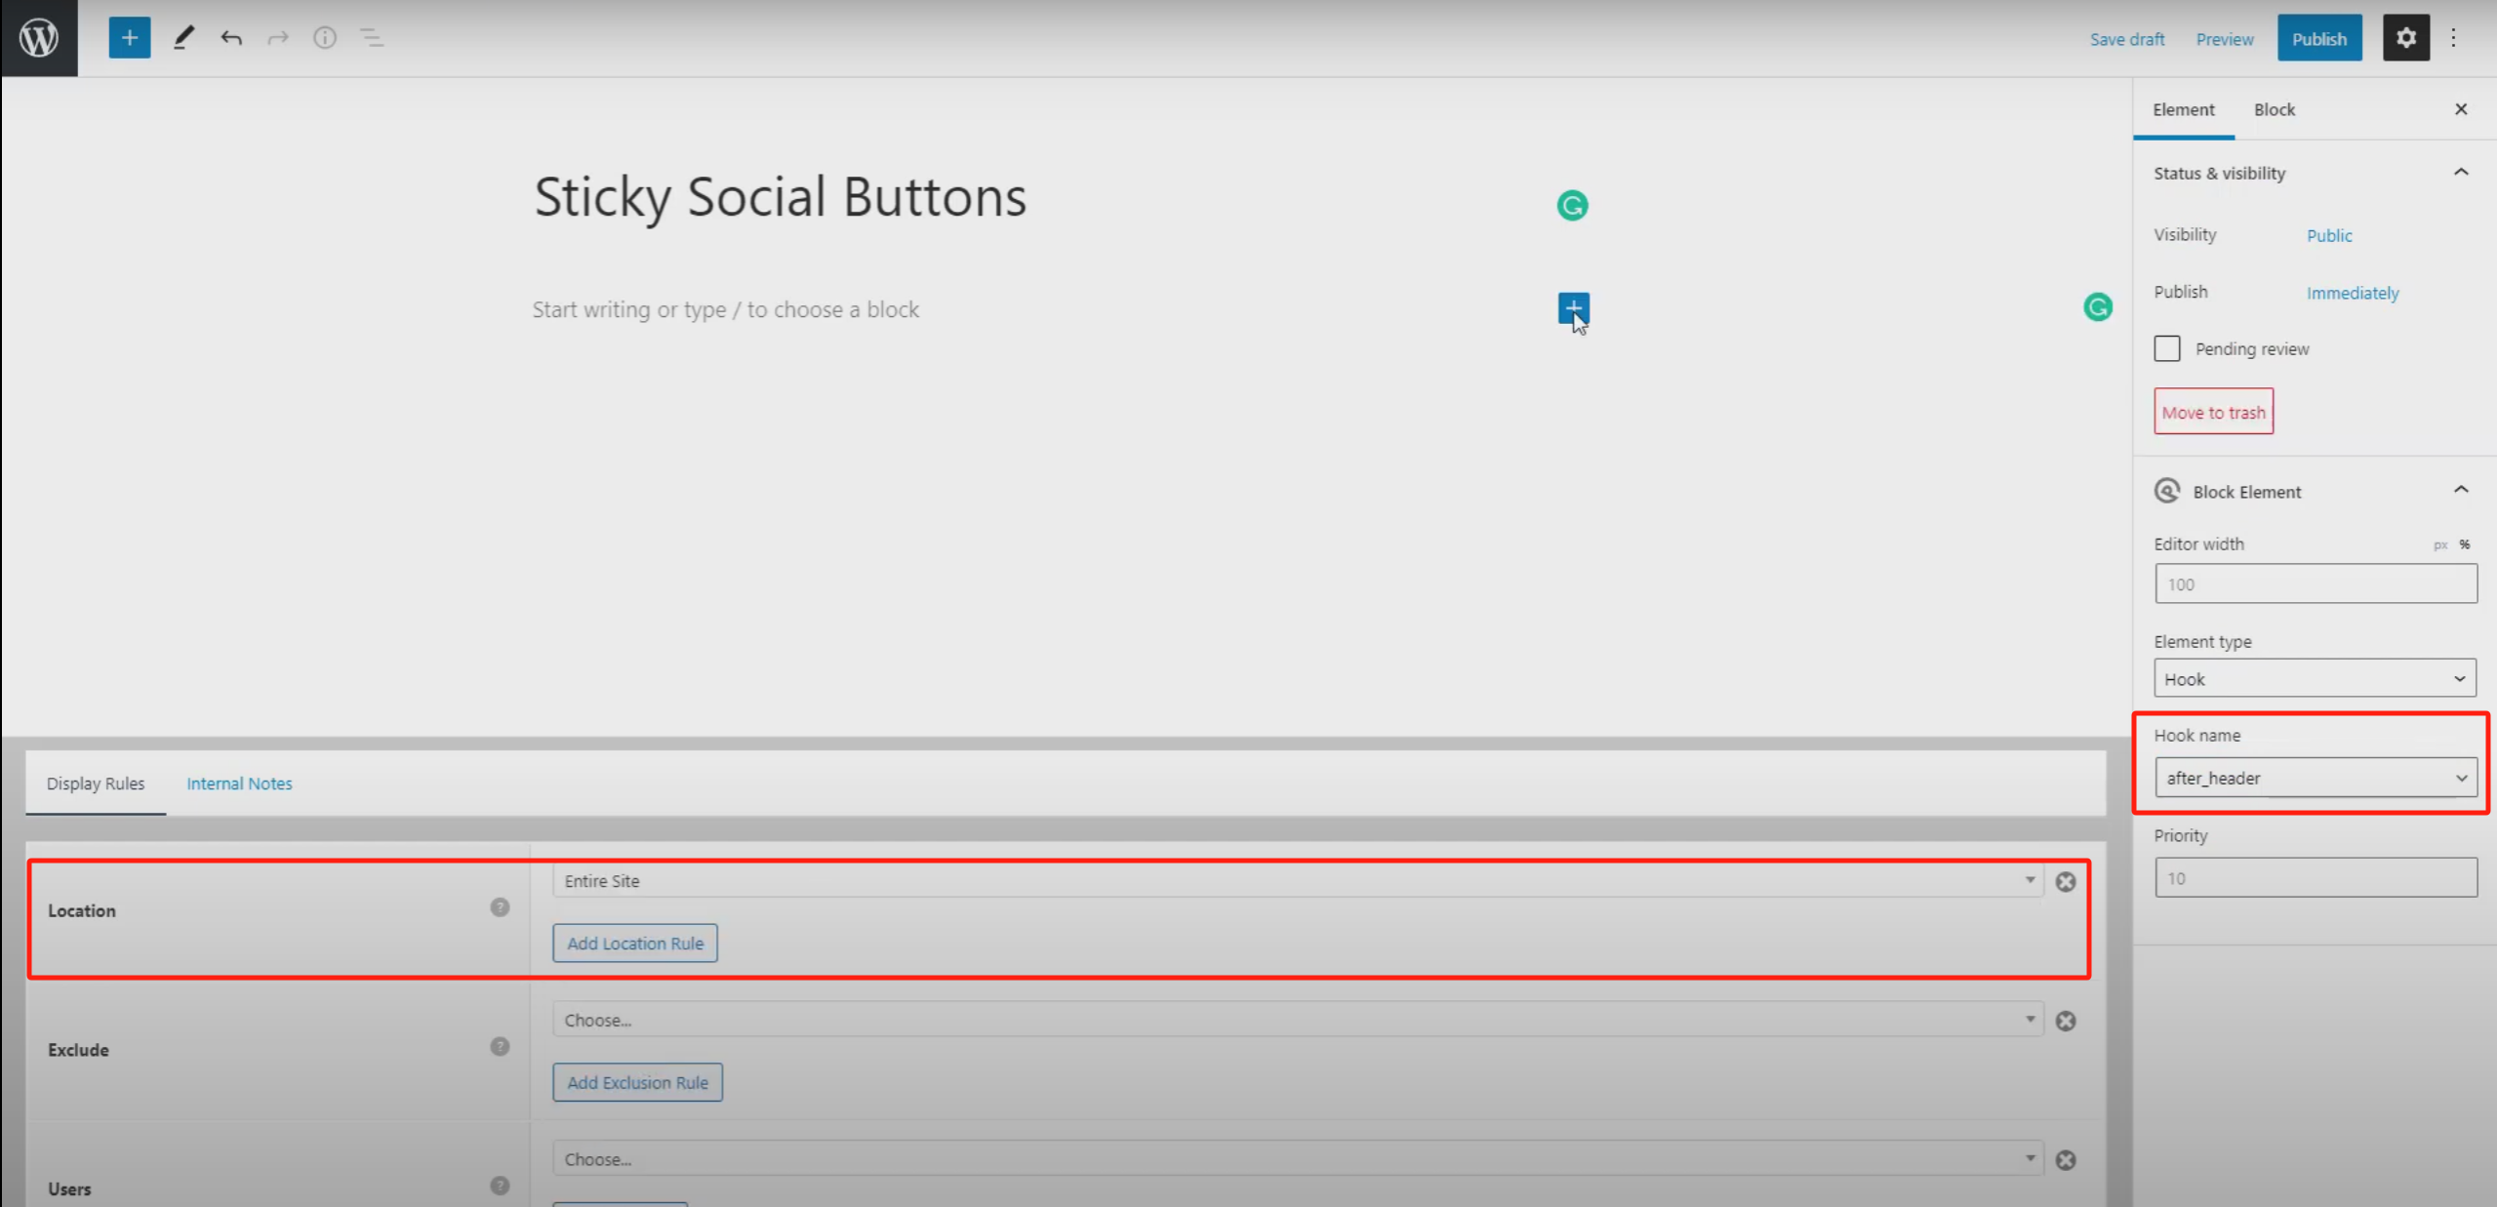
Task: Click the Location help question mark icon
Action: (x=500, y=906)
